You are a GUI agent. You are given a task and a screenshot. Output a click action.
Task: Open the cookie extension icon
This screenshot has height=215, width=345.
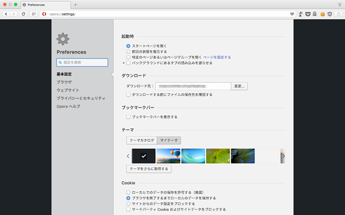pos(322,14)
